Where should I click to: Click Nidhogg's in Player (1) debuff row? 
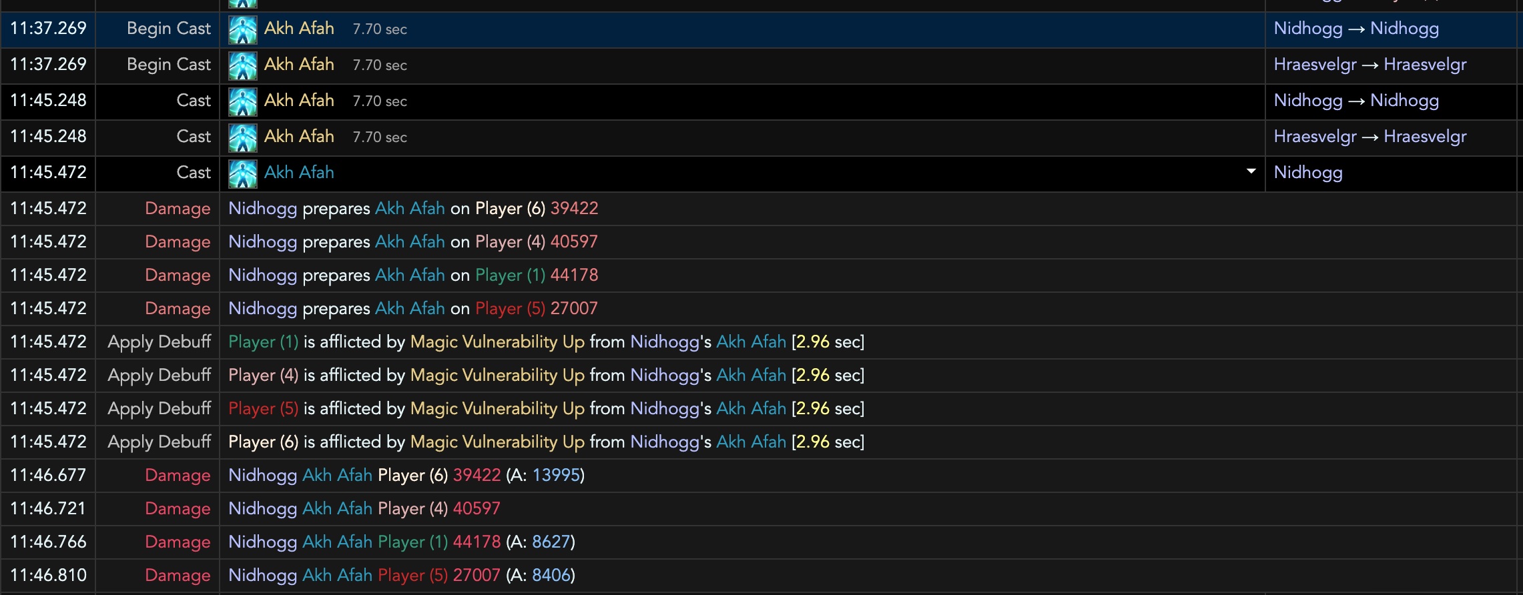(671, 342)
